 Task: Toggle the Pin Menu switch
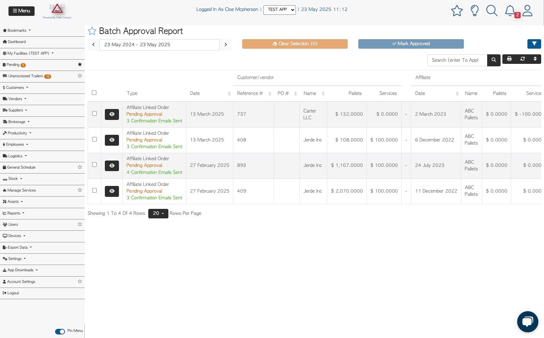(x=60, y=331)
